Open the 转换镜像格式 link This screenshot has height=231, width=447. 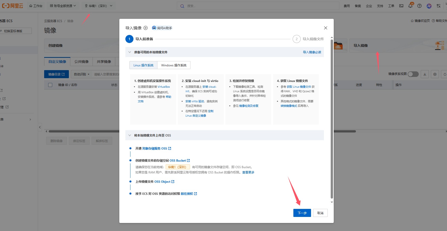point(289,106)
